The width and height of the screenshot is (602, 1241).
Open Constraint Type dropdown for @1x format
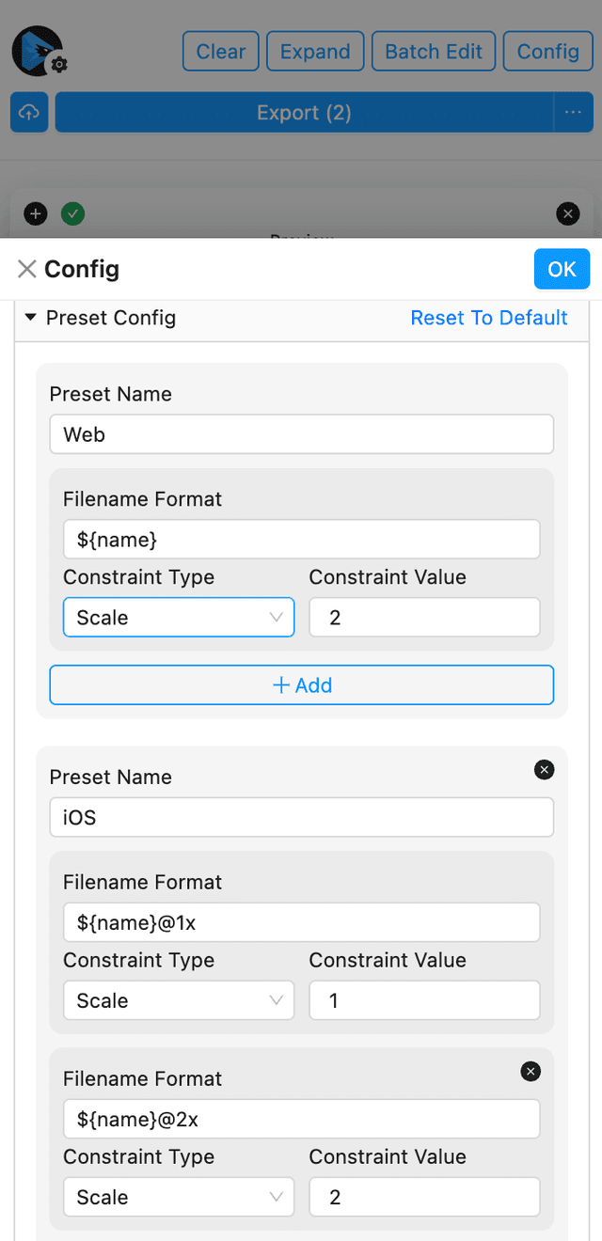point(179,1000)
